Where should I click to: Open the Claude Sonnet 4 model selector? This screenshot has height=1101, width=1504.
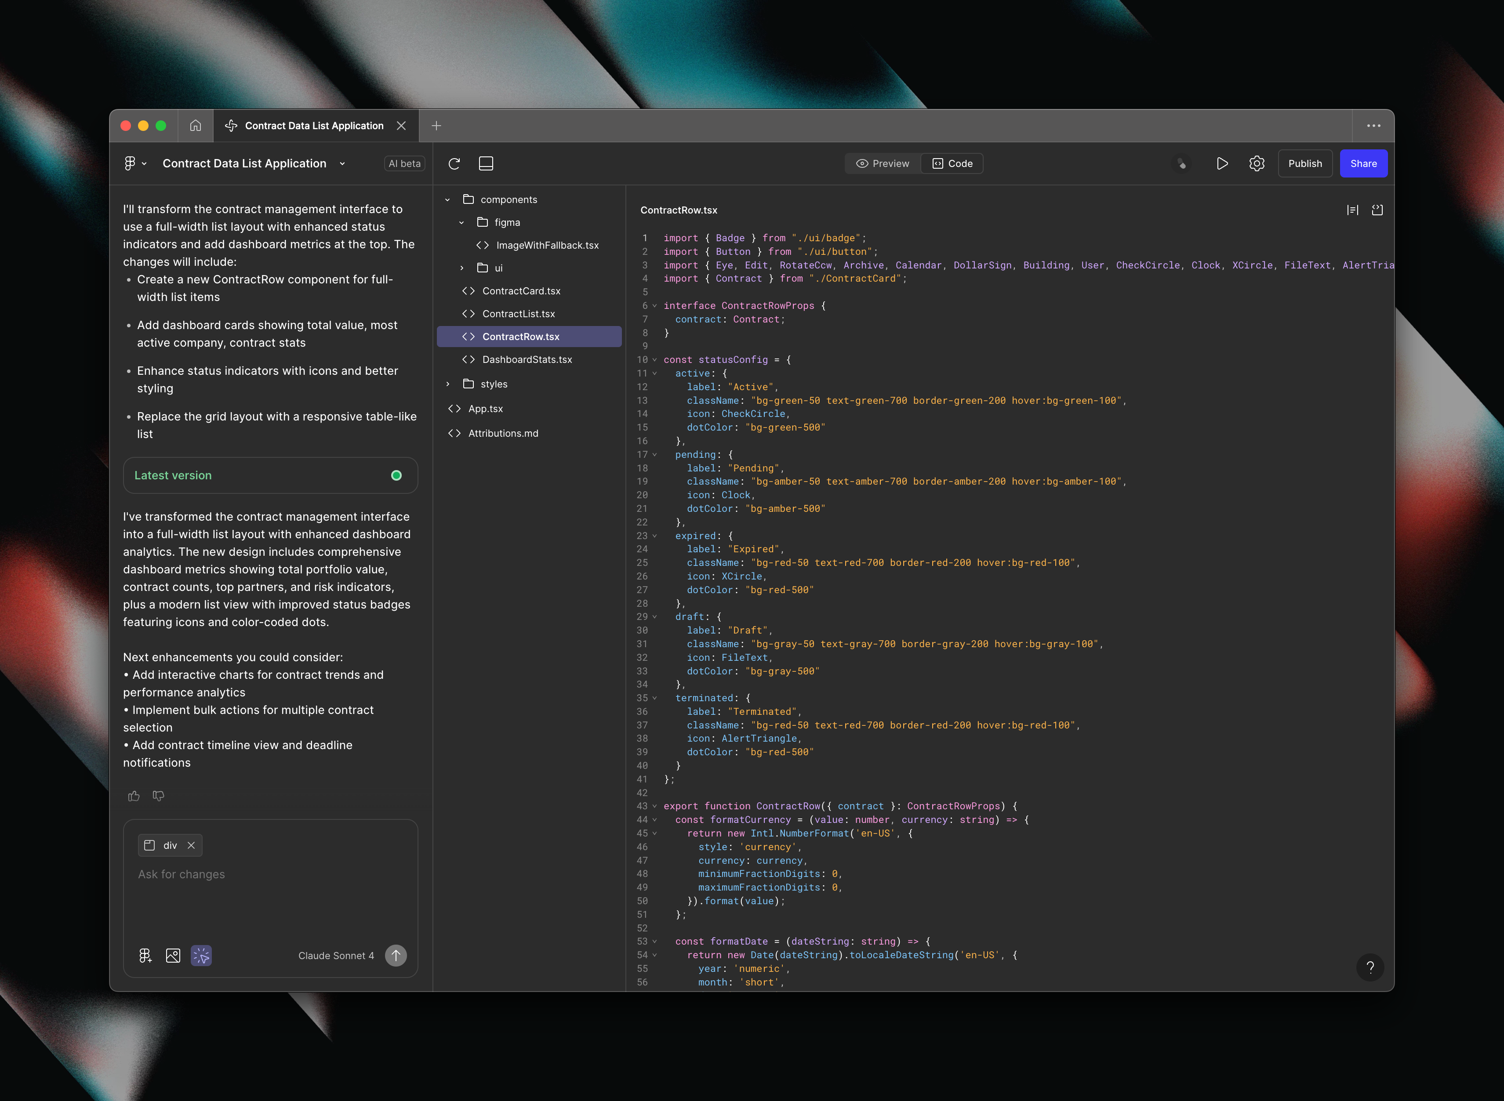tap(336, 956)
